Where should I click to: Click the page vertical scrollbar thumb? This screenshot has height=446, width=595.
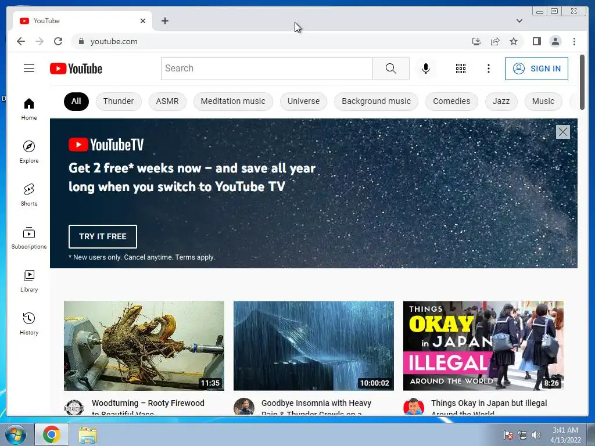tap(582, 82)
